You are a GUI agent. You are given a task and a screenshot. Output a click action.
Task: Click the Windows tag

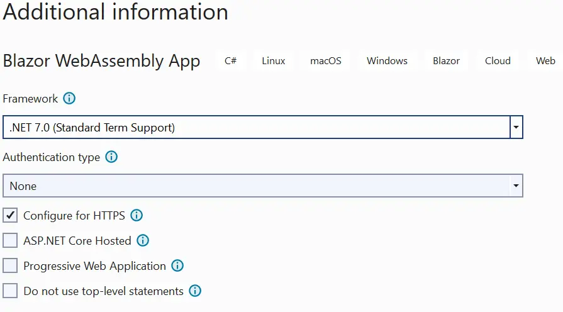pyautogui.click(x=387, y=60)
